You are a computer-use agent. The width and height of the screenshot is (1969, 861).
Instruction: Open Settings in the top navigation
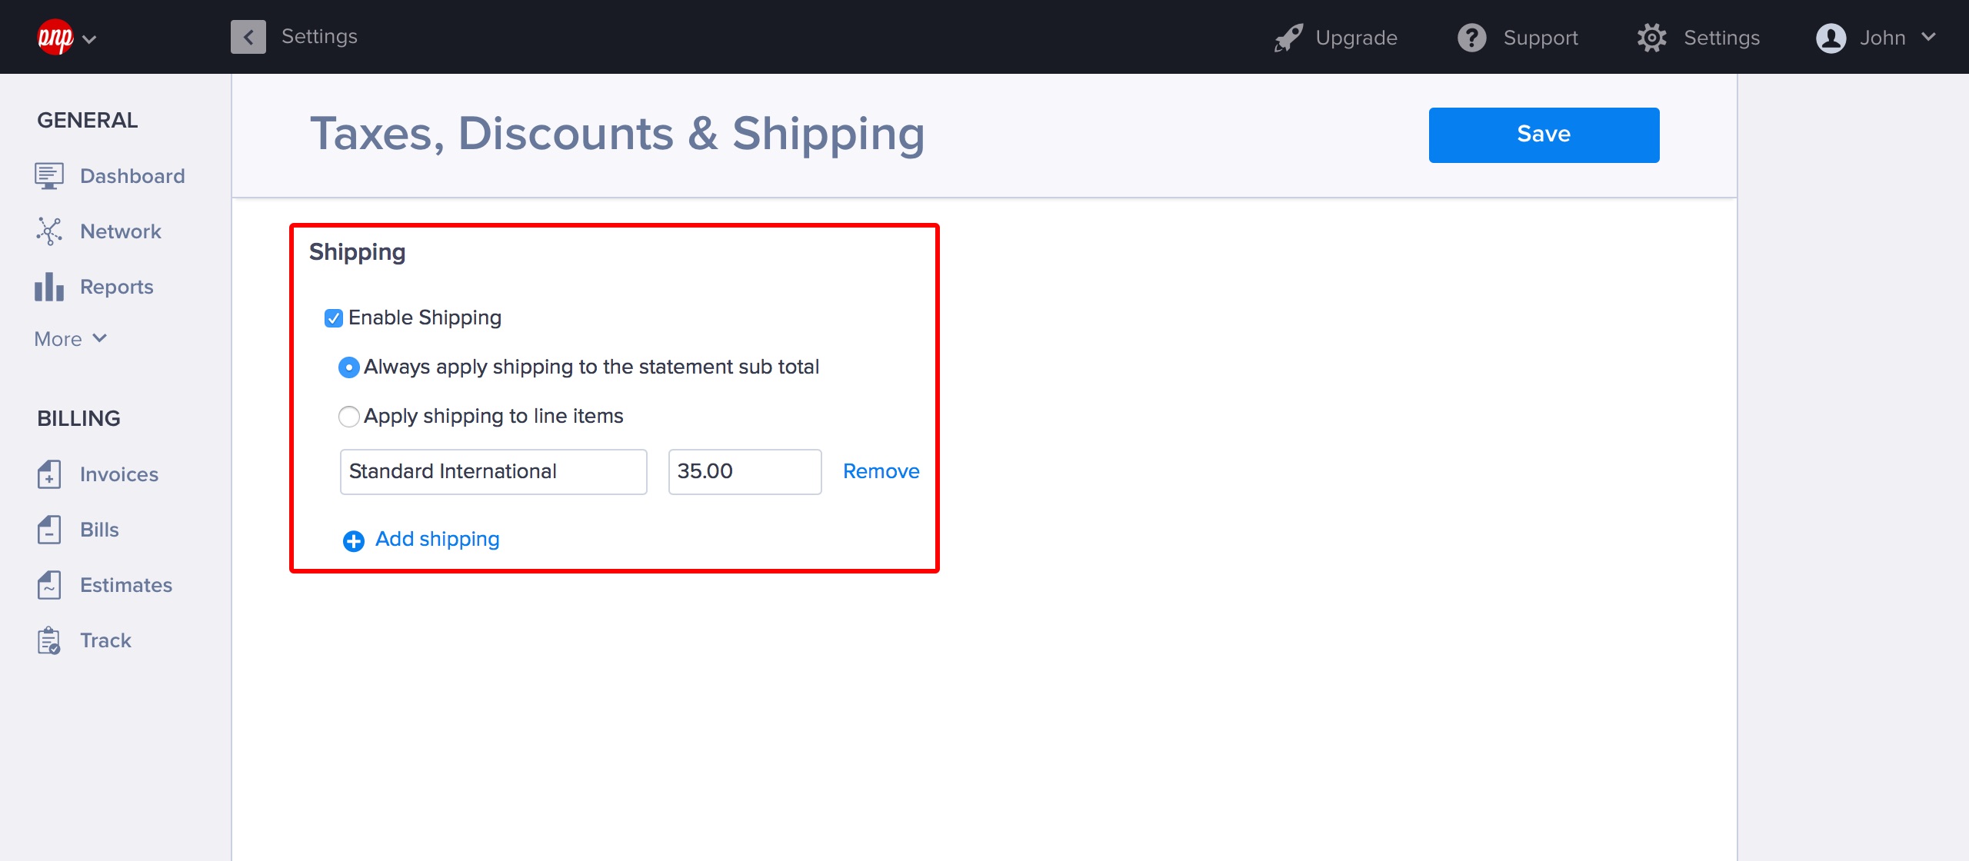(1698, 38)
